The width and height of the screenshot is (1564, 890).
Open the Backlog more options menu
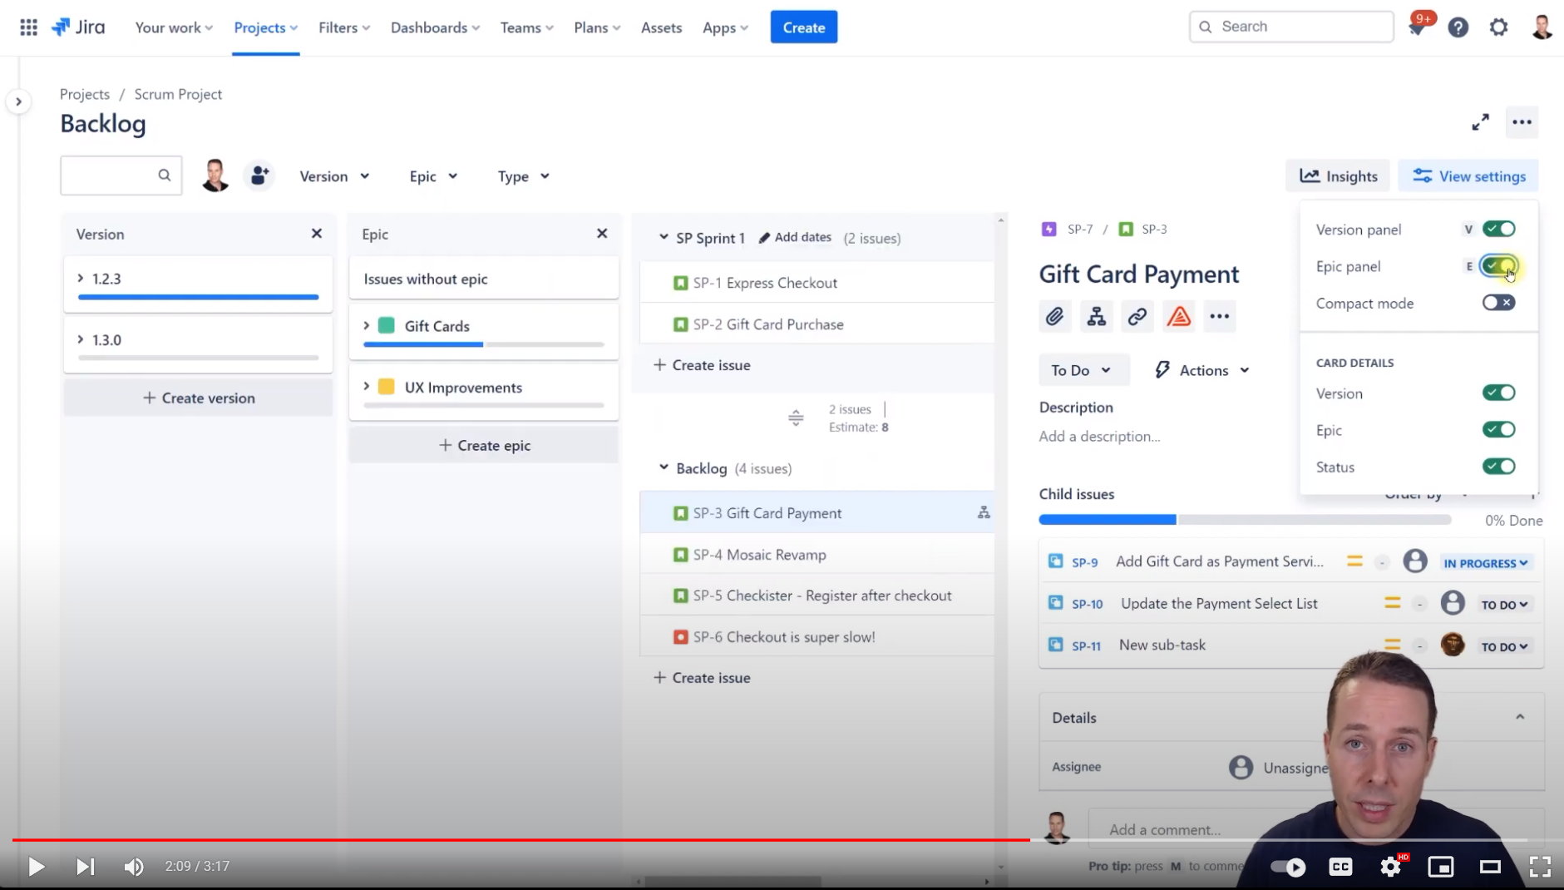[x=1522, y=122]
